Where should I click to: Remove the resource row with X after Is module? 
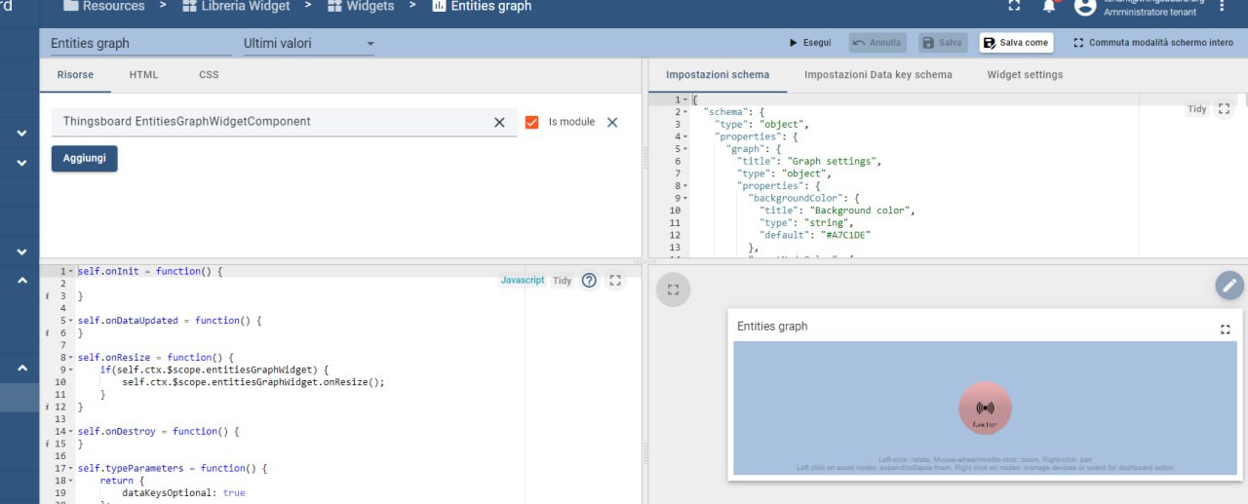coord(612,122)
